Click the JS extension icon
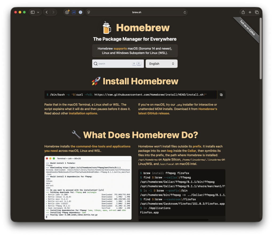 [74, 12]
